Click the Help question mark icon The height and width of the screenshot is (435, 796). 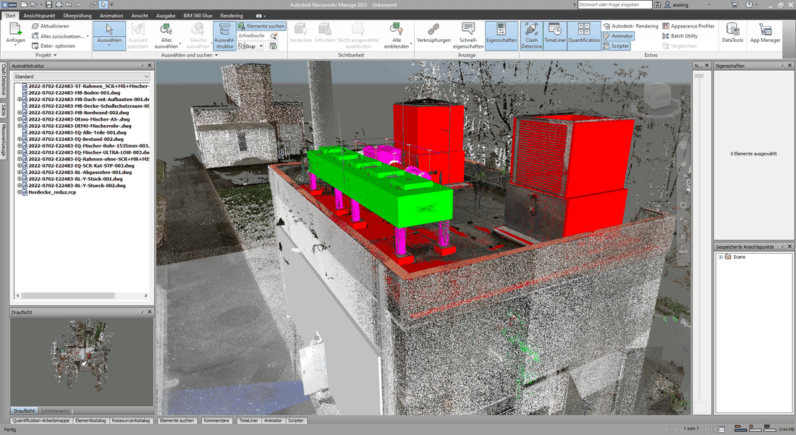point(749,4)
